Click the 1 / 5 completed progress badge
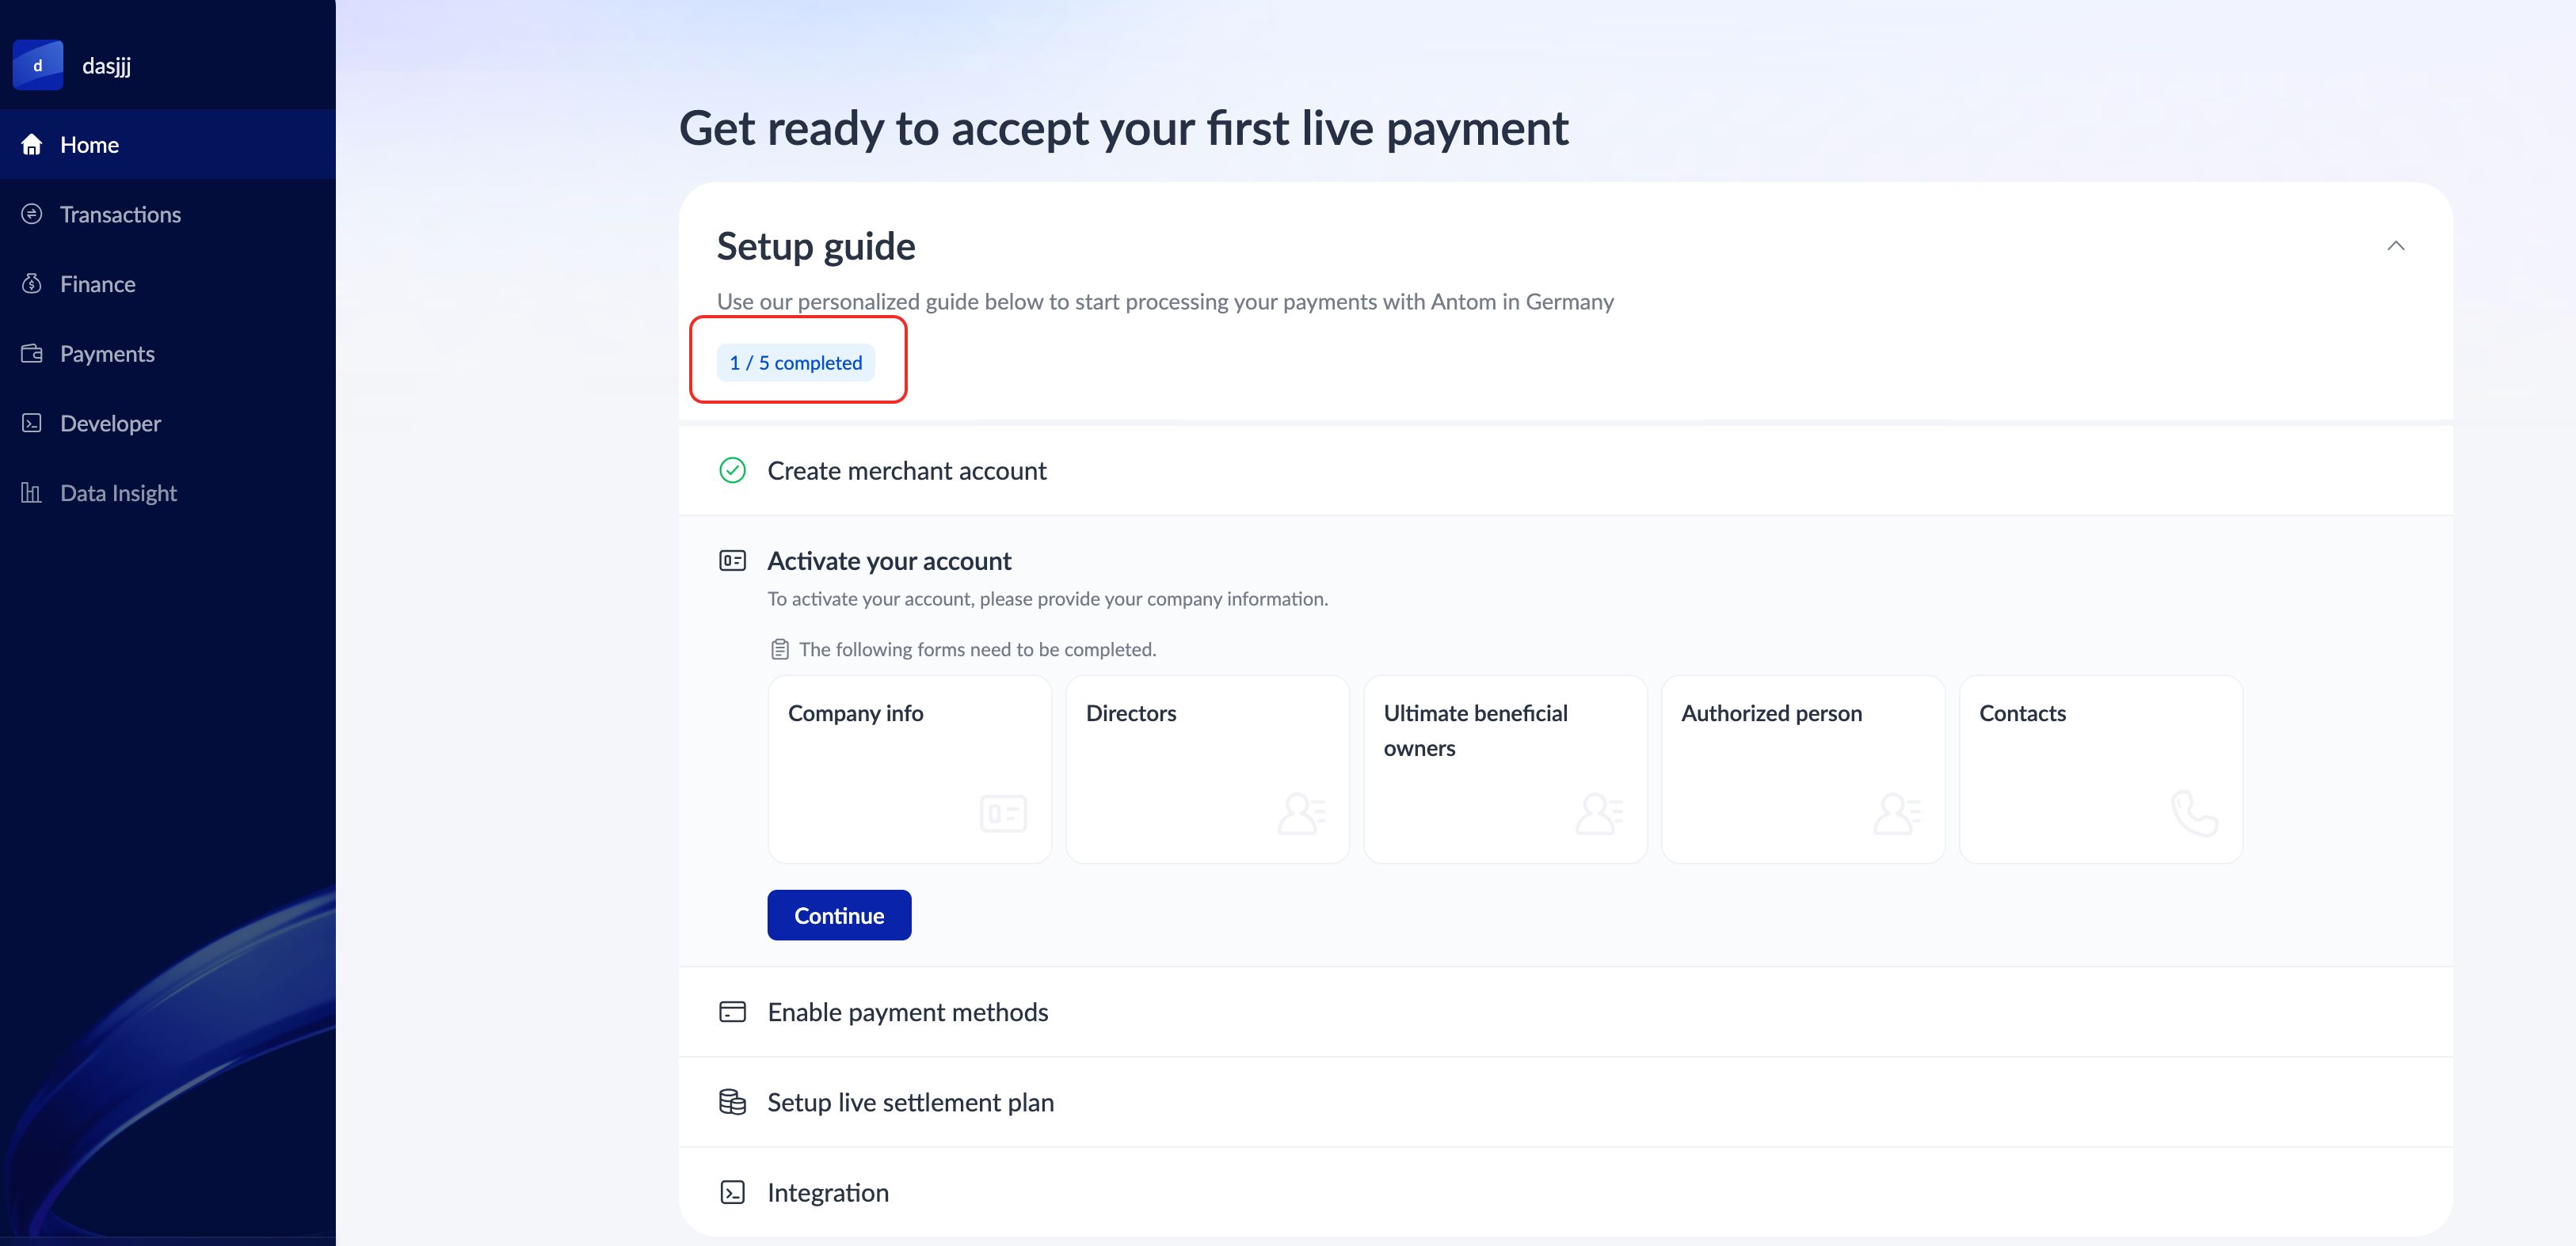This screenshot has height=1246, width=2576. 795,363
